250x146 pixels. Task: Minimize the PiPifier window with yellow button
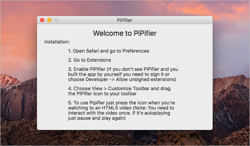pos(49,20)
